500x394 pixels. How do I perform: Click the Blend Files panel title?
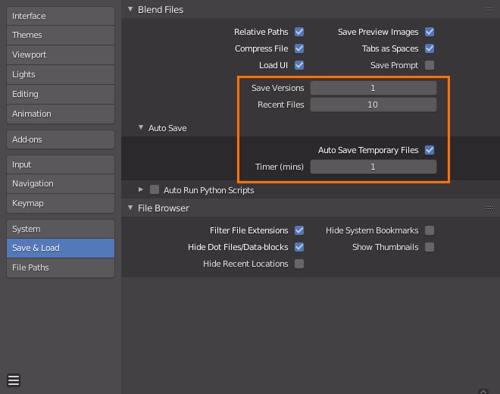point(161,10)
